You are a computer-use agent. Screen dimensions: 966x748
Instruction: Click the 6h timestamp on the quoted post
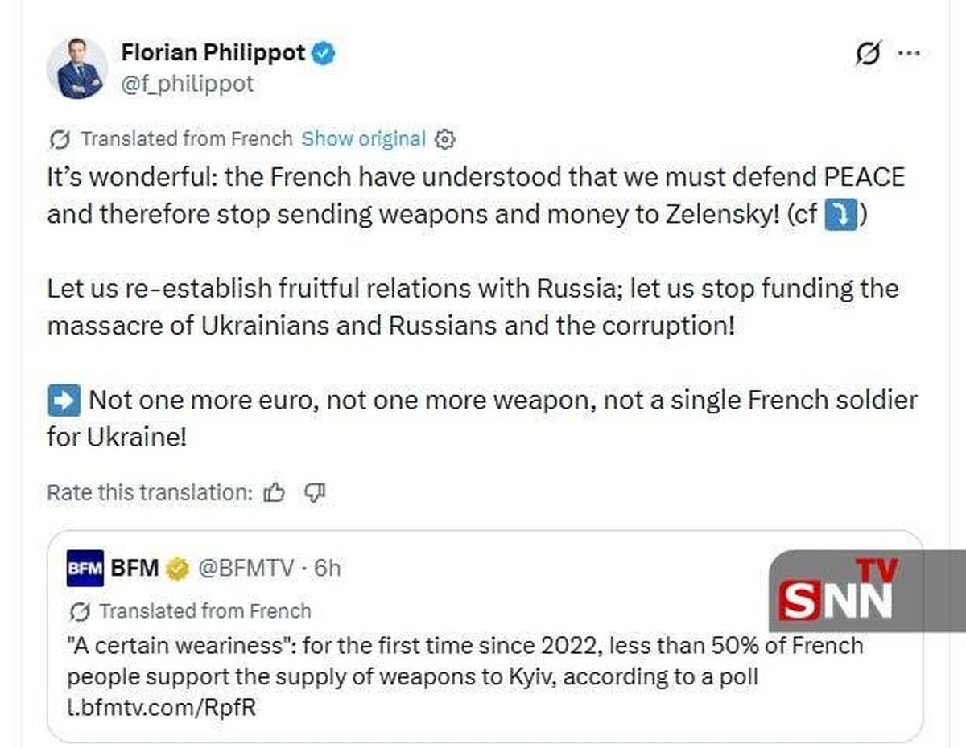point(327,569)
